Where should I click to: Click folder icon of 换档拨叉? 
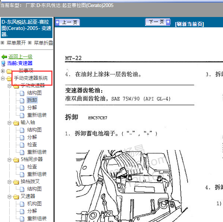coord(16,182)
